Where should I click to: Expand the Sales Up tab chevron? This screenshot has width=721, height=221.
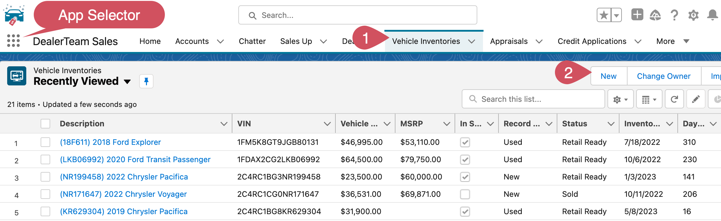click(323, 42)
